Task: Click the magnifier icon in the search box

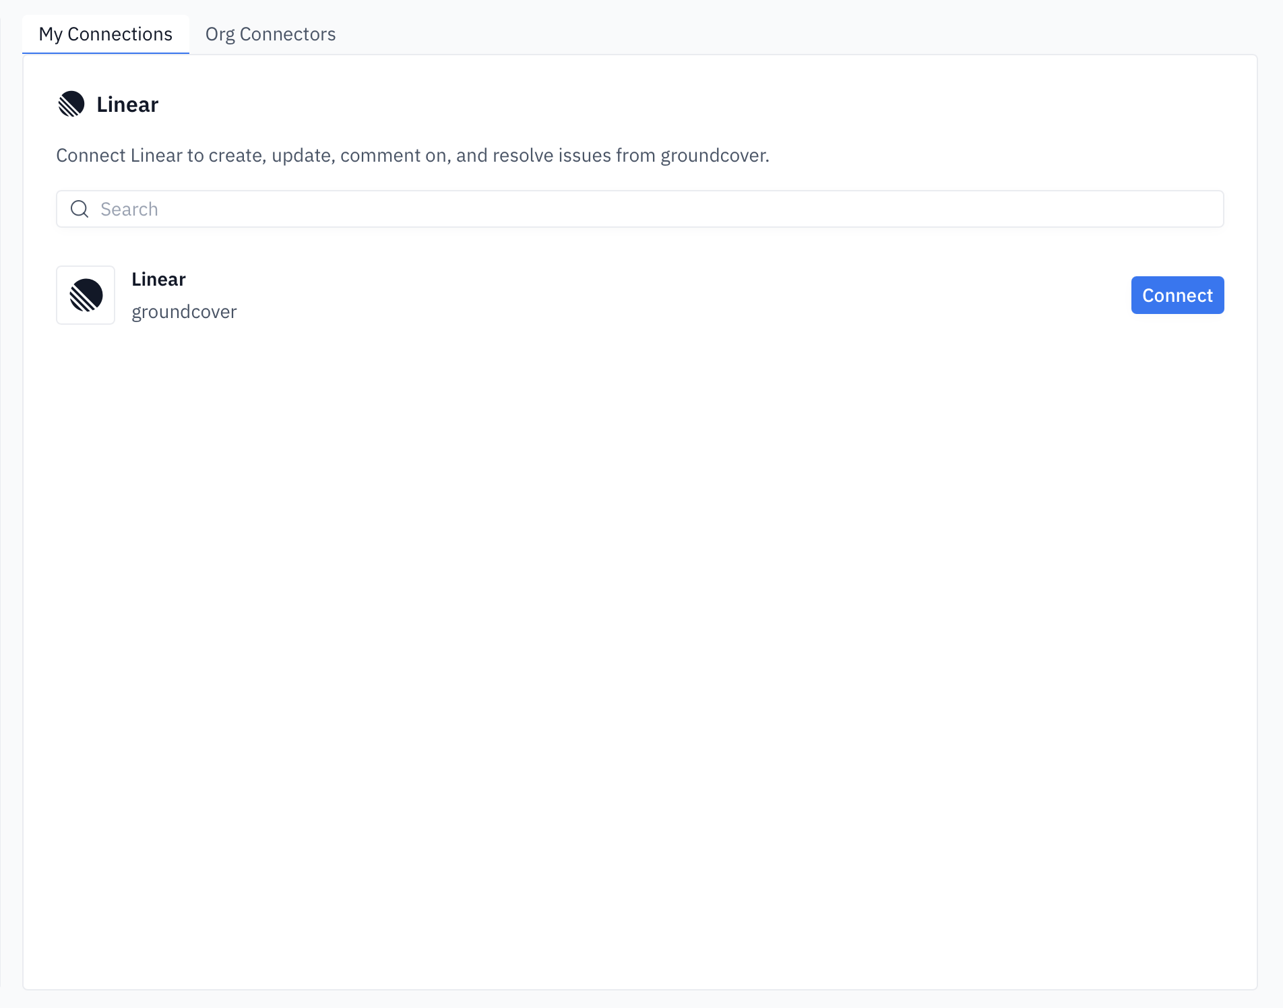Action: tap(80, 209)
